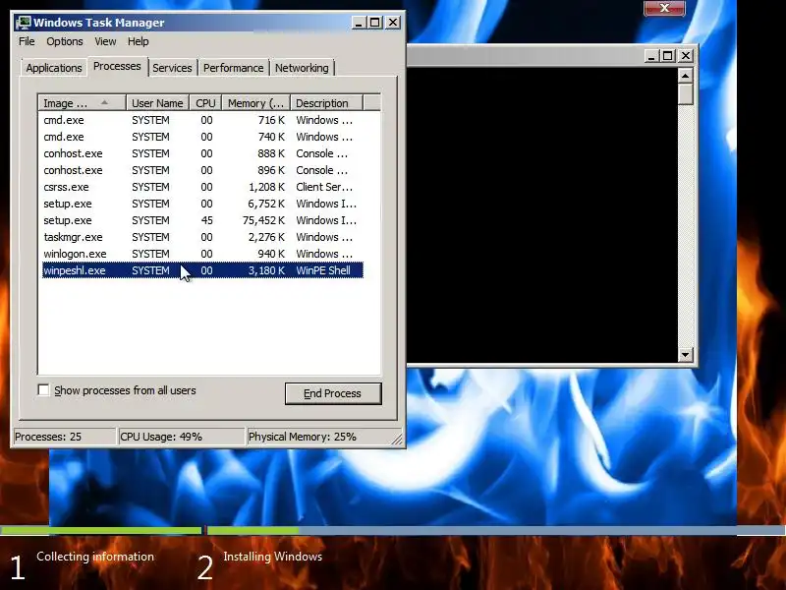This screenshot has width=786, height=590.
Task: Select the cmd.exe row using 716 K
Action: 202,120
